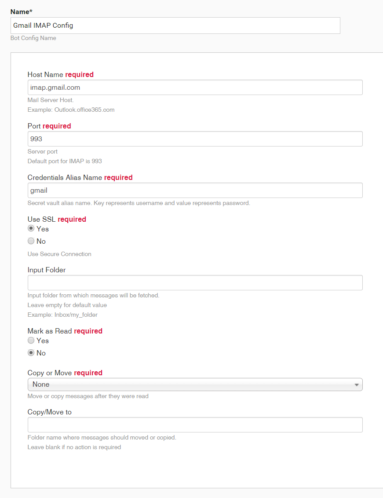Click the Name field containing Gmail IMAP Config
This screenshot has height=498, width=383.
(175, 26)
